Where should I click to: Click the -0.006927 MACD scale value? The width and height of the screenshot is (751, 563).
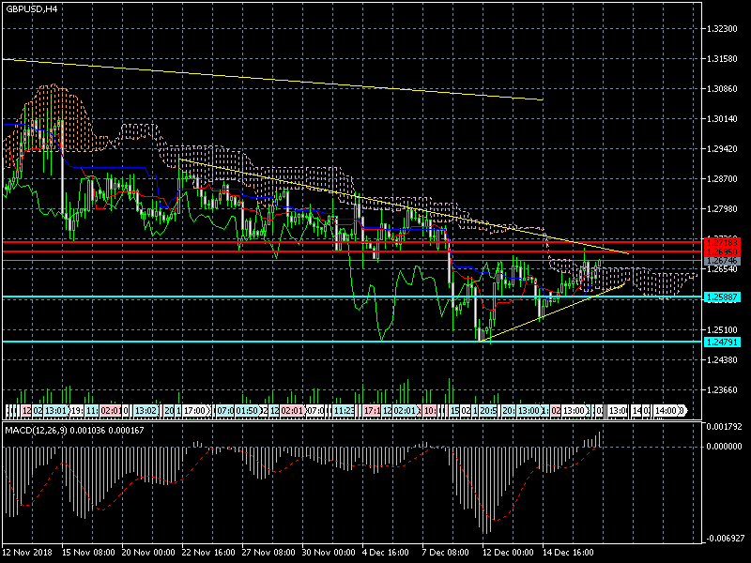725,539
